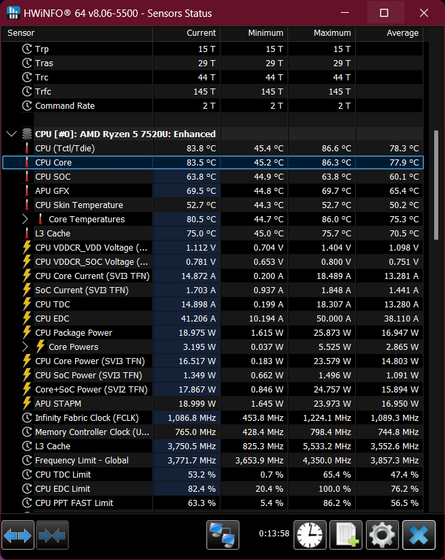
Task: Click thermometer icon beside CPU (Tctl/Tdie)
Action: pyautogui.click(x=27, y=148)
